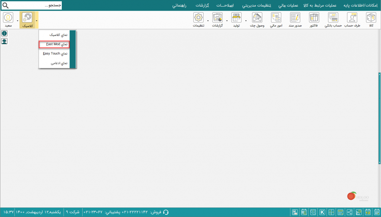
Task: Open the printer icon in status bar
Action: [295, 212]
